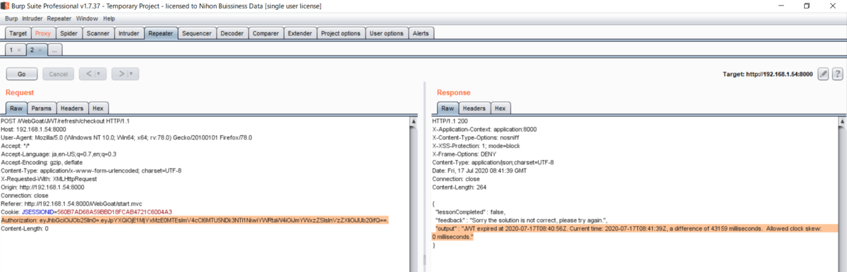
Task: Open the Repeater help question-mark icon
Action: [x=837, y=74]
